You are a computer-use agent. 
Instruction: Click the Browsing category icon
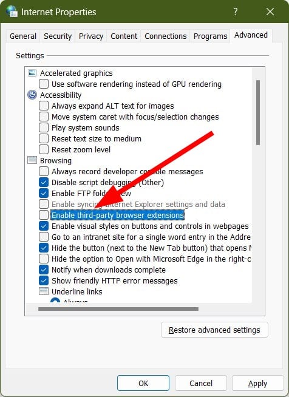click(32, 160)
